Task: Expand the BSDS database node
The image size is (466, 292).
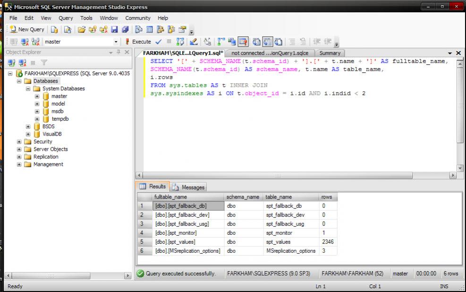Action: pyautogui.click(x=29, y=127)
